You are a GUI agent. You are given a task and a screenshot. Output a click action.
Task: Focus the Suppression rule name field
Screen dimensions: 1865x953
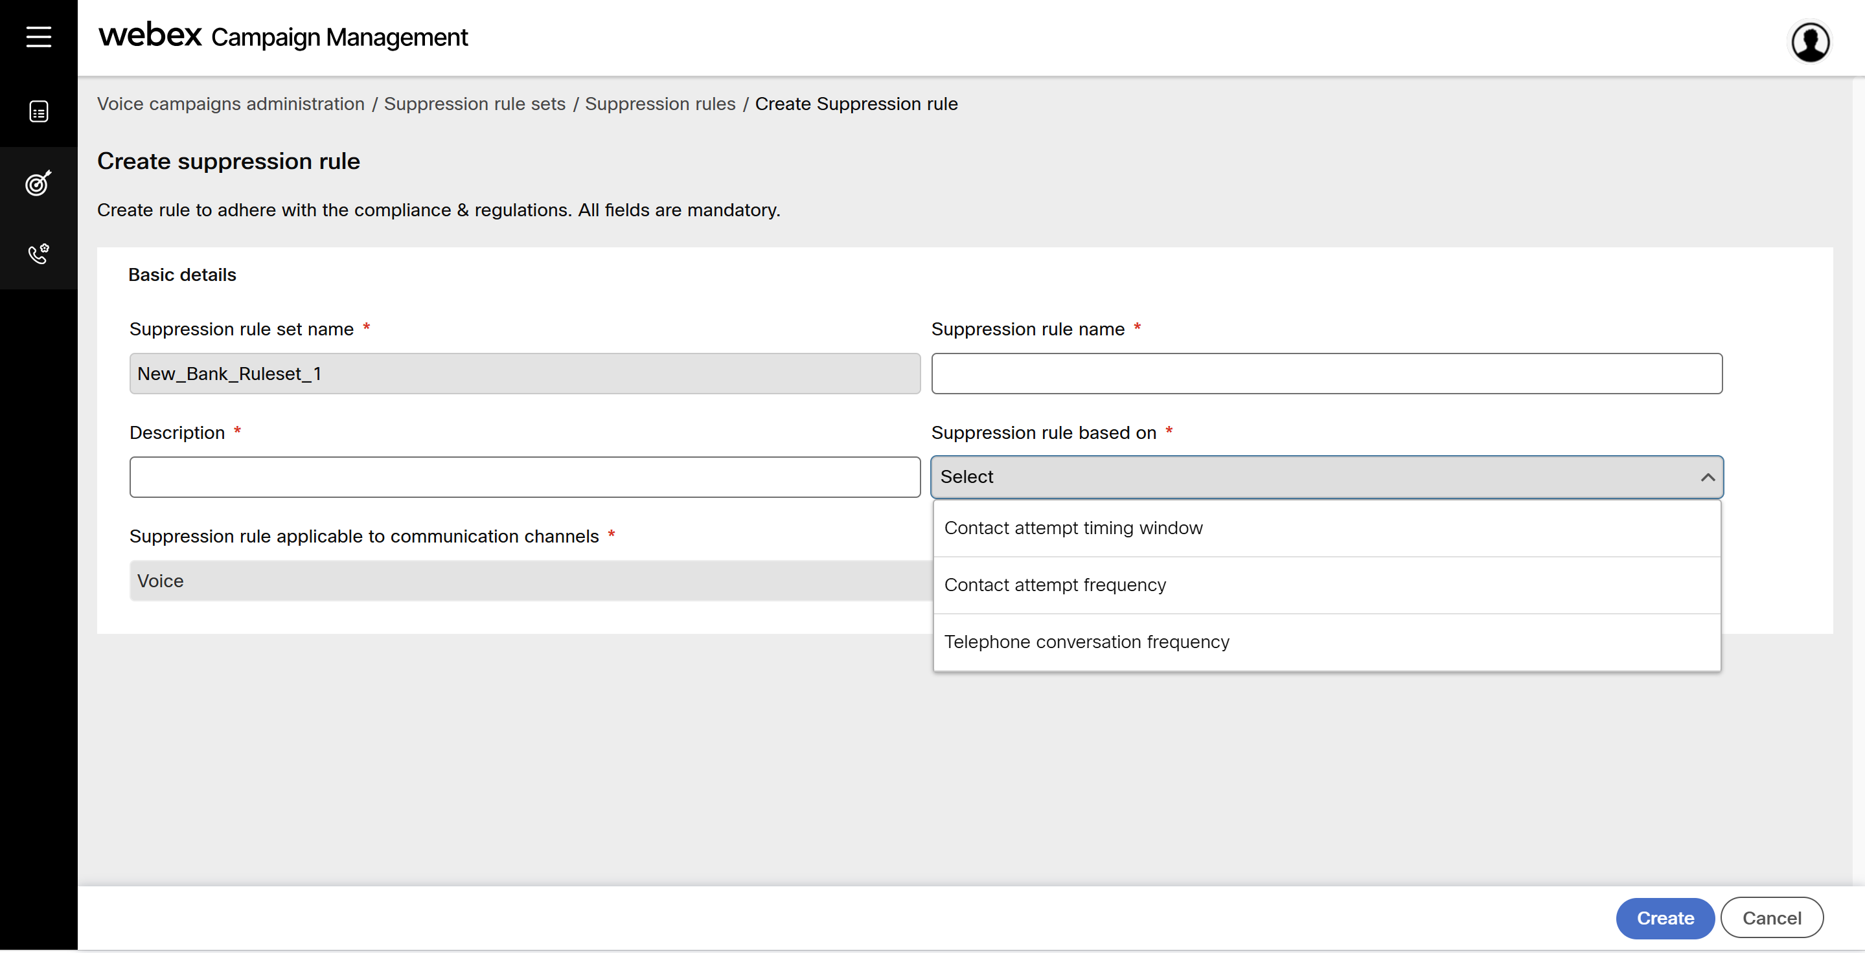pos(1325,374)
